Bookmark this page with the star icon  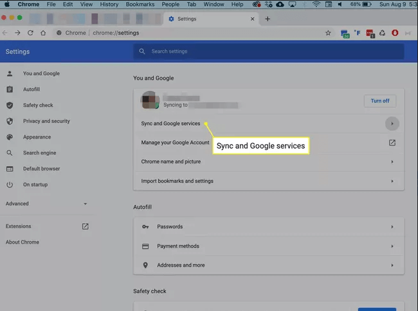coord(328,33)
